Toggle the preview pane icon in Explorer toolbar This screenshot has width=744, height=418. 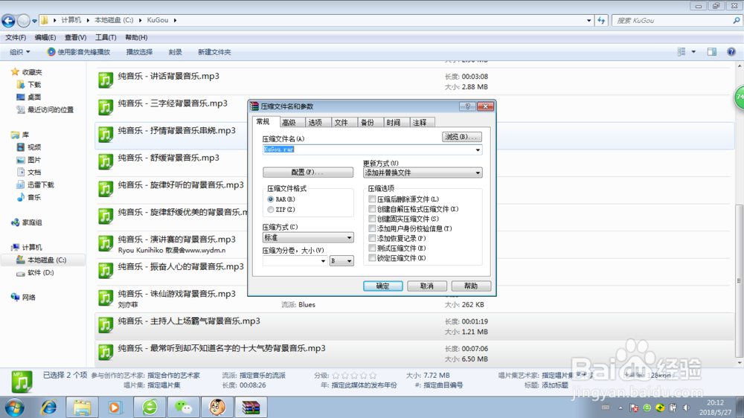click(x=712, y=52)
